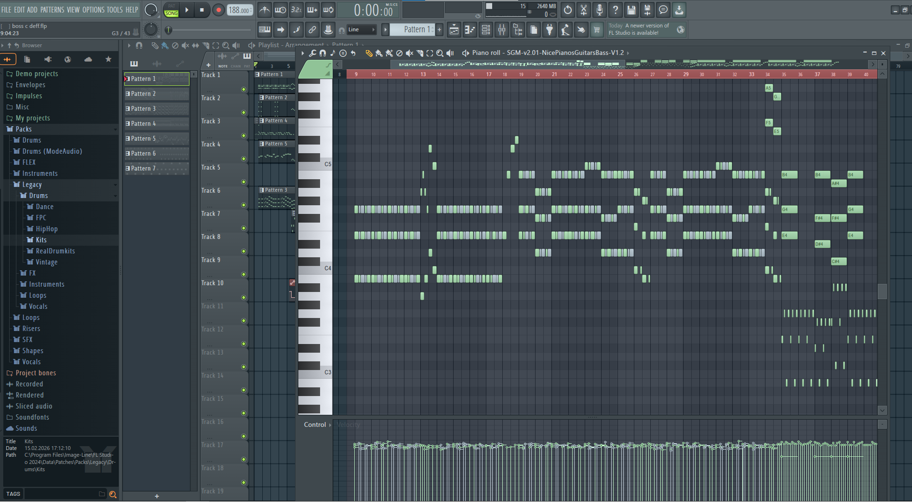Open the channel rack icon
This screenshot has width=912, height=503.
(x=486, y=30)
